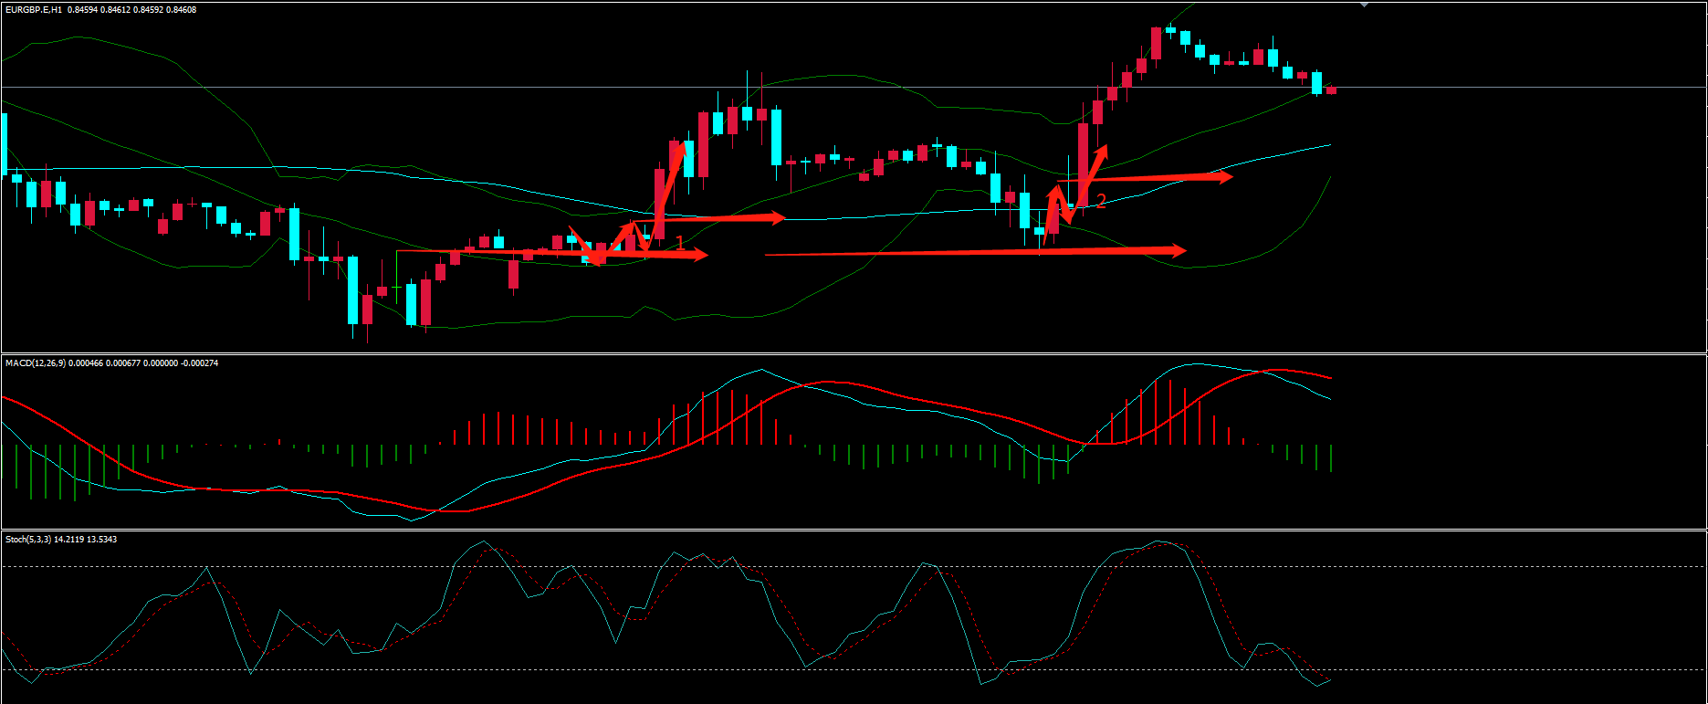The width and height of the screenshot is (1708, 704).
Task: Select the first cyan candle at left edge
Action: coord(4,144)
